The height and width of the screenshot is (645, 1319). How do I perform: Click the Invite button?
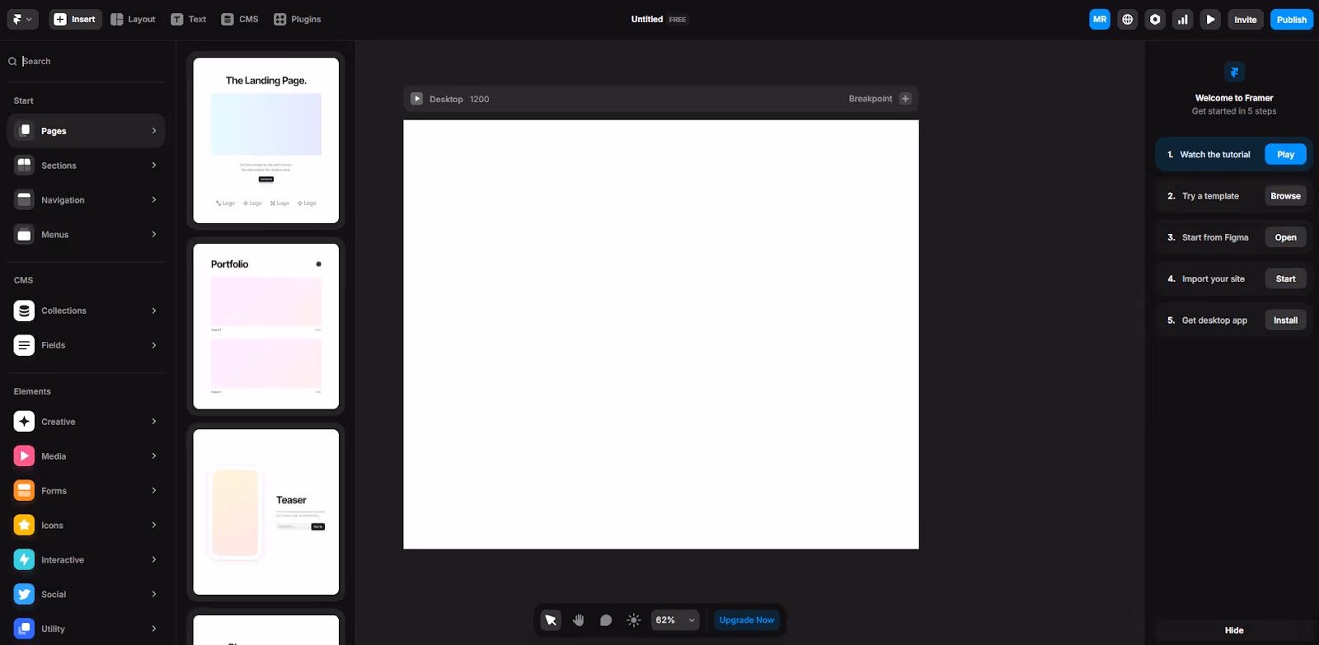(x=1246, y=19)
